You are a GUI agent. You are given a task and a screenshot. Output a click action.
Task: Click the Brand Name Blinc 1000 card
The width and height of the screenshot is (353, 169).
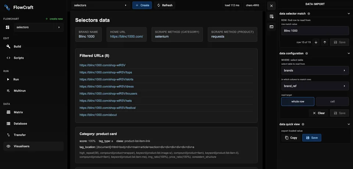(x=88, y=35)
